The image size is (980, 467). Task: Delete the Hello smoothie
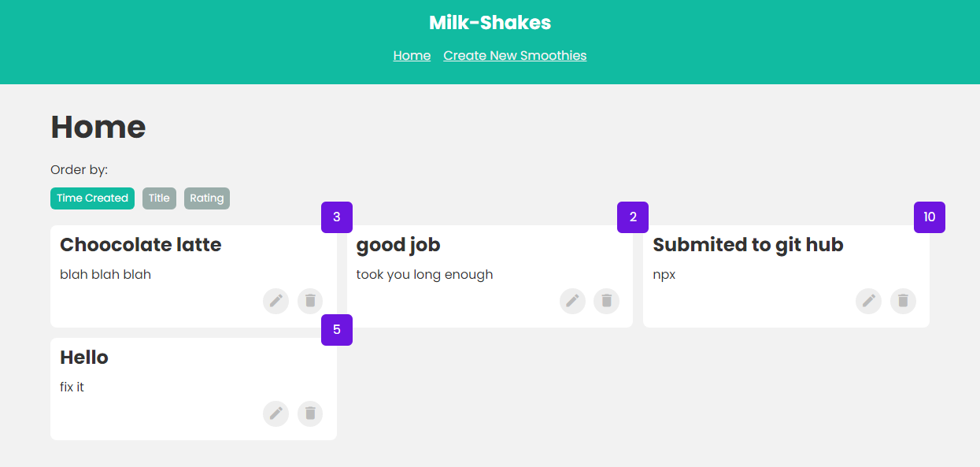(309, 413)
